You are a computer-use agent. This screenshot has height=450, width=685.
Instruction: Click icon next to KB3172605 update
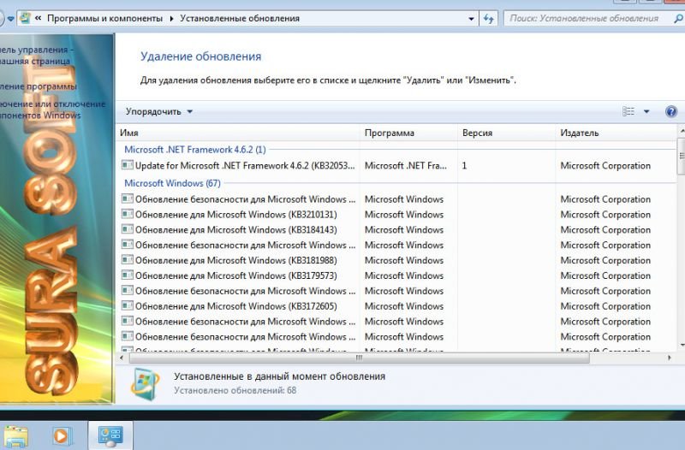pyautogui.click(x=127, y=305)
